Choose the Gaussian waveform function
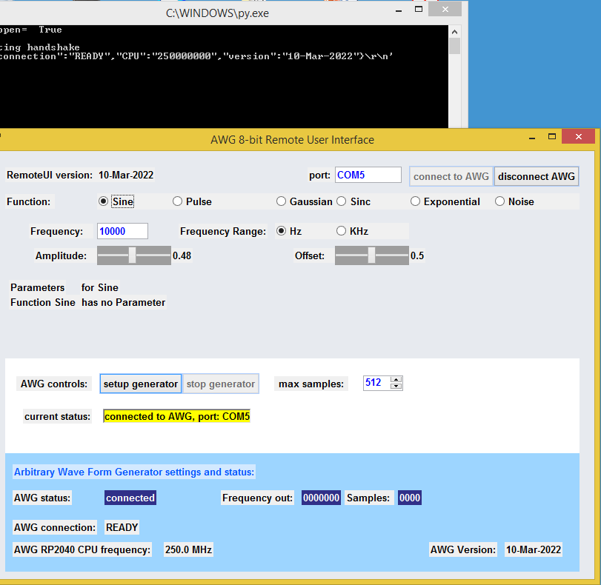The width and height of the screenshot is (601, 585). [282, 201]
